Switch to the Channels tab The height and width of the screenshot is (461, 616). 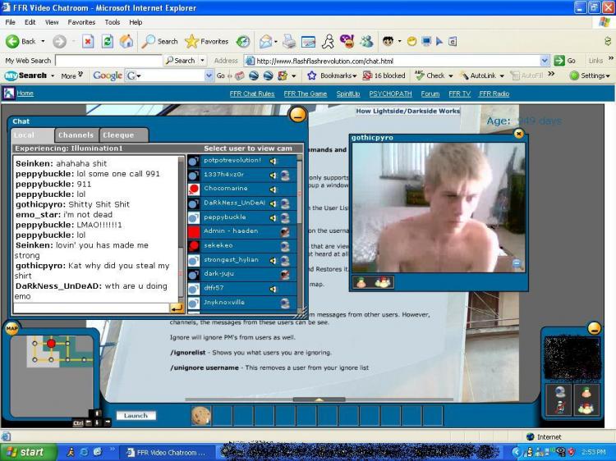[76, 135]
